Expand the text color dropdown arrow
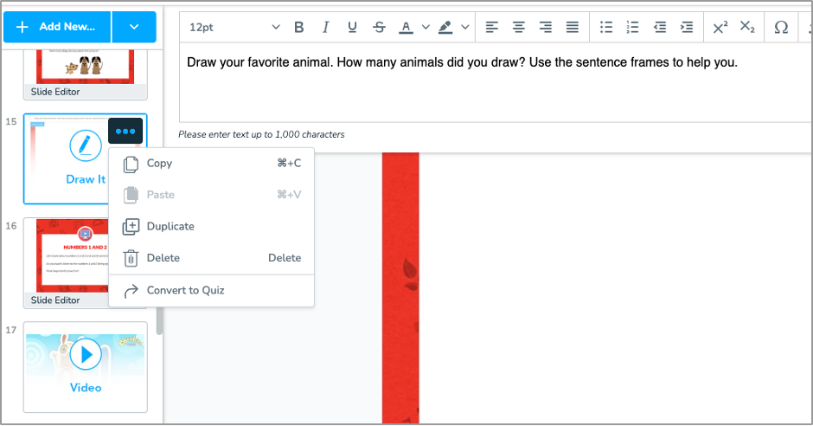 click(x=426, y=28)
